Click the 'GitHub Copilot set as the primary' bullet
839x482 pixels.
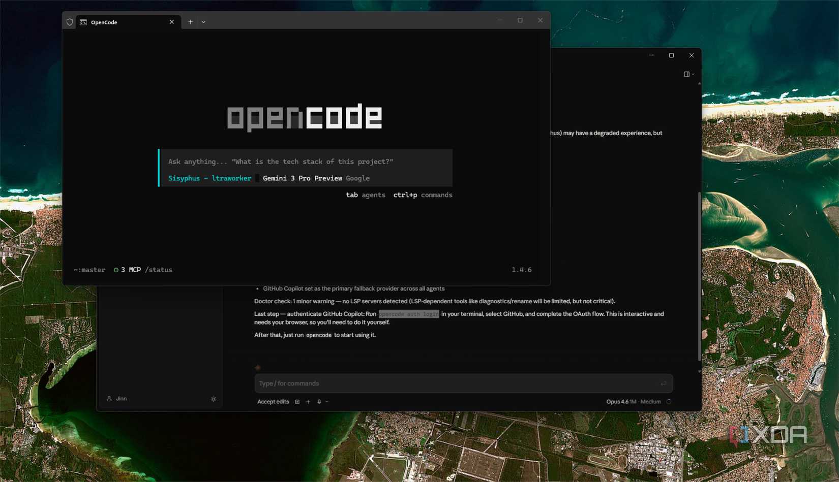pos(354,288)
